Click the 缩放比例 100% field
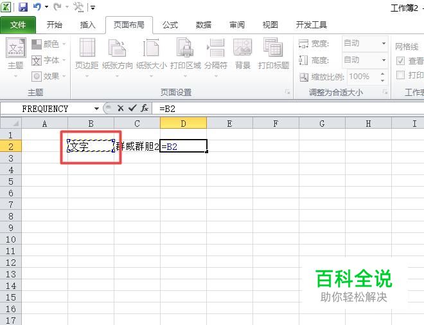Viewport: 424px width, 325px height. click(362, 77)
